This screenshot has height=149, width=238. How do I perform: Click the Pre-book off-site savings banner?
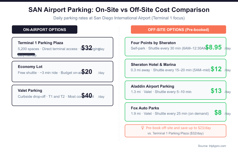(176, 131)
